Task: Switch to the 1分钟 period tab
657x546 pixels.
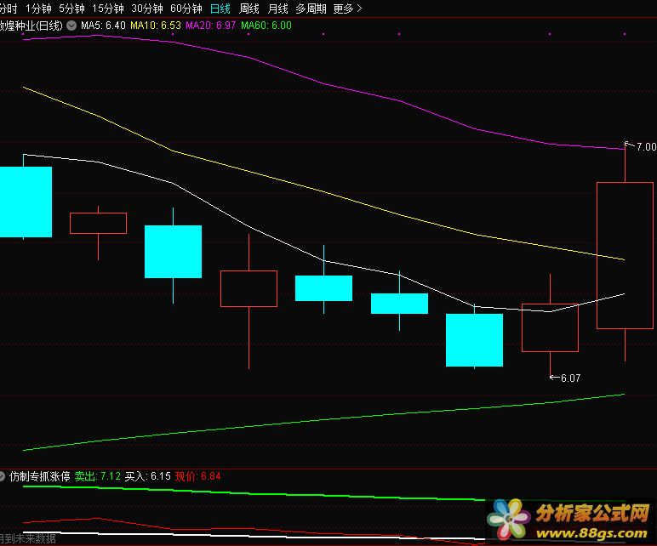Action: pos(38,9)
